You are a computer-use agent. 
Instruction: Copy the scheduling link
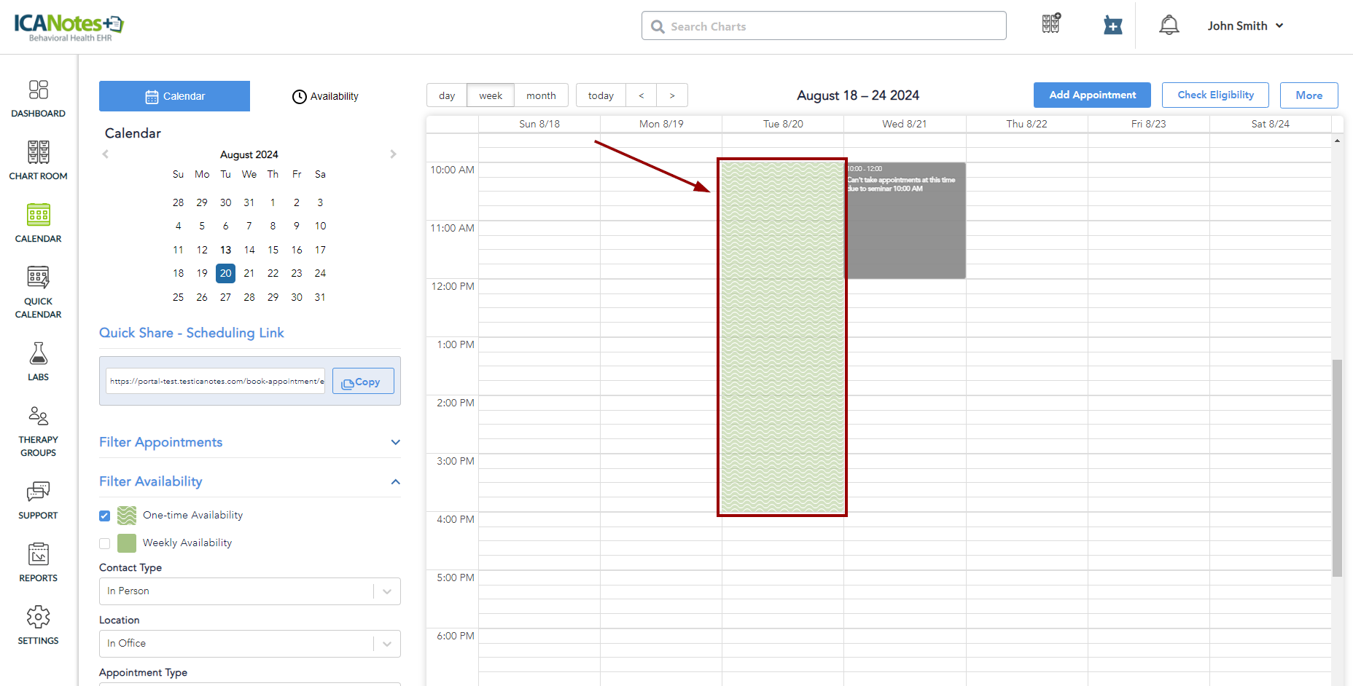362,382
